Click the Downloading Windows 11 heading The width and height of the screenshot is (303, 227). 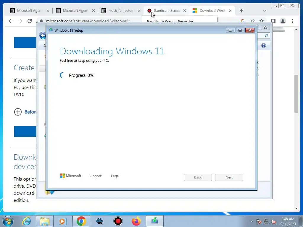[x=112, y=51]
